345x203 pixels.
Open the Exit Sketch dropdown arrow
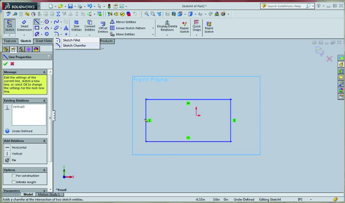click(x=10, y=35)
